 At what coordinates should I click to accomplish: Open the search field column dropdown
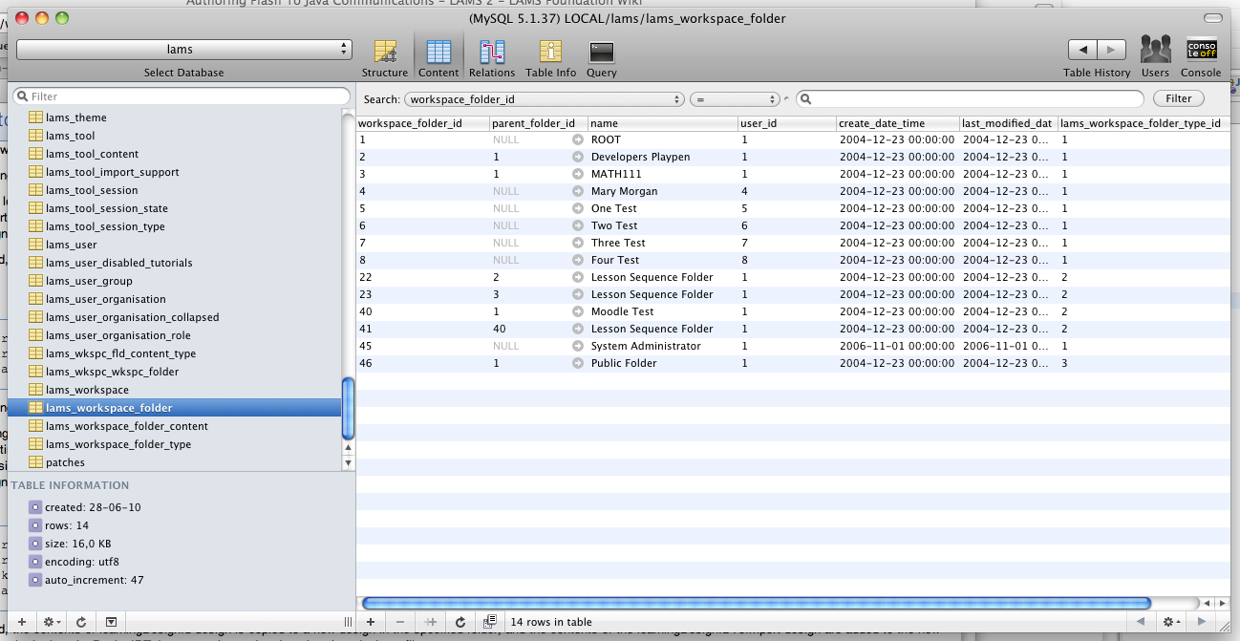tap(545, 98)
